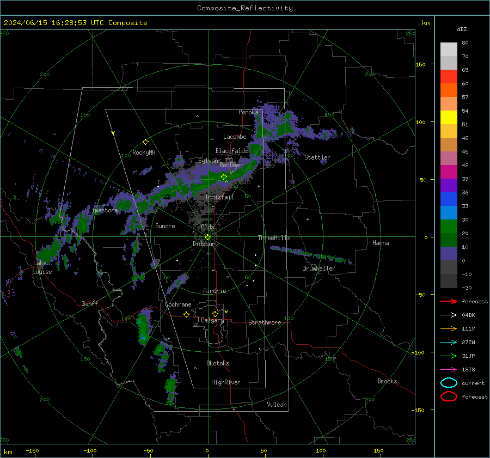Select the gold 51 dBZ swatch
Viewport: 490px width, 458px height.
point(449,131)
